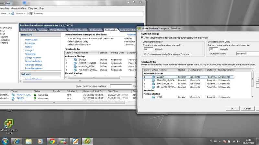Sort tasks by Requested Start Time column
259x145 pixels.
(95, 91)
